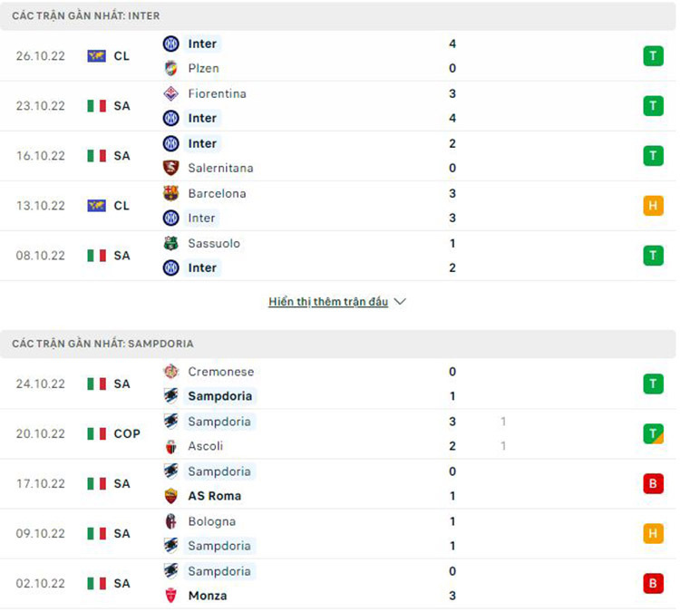Viewport: 680px width, 612px height.
Task: Expand list via arrow beside Hiển thị thêm trận đấu
Action: coord(400,302)
